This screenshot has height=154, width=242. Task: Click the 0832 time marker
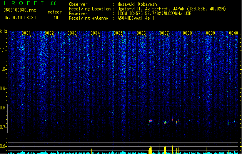(x=49, y=33)
